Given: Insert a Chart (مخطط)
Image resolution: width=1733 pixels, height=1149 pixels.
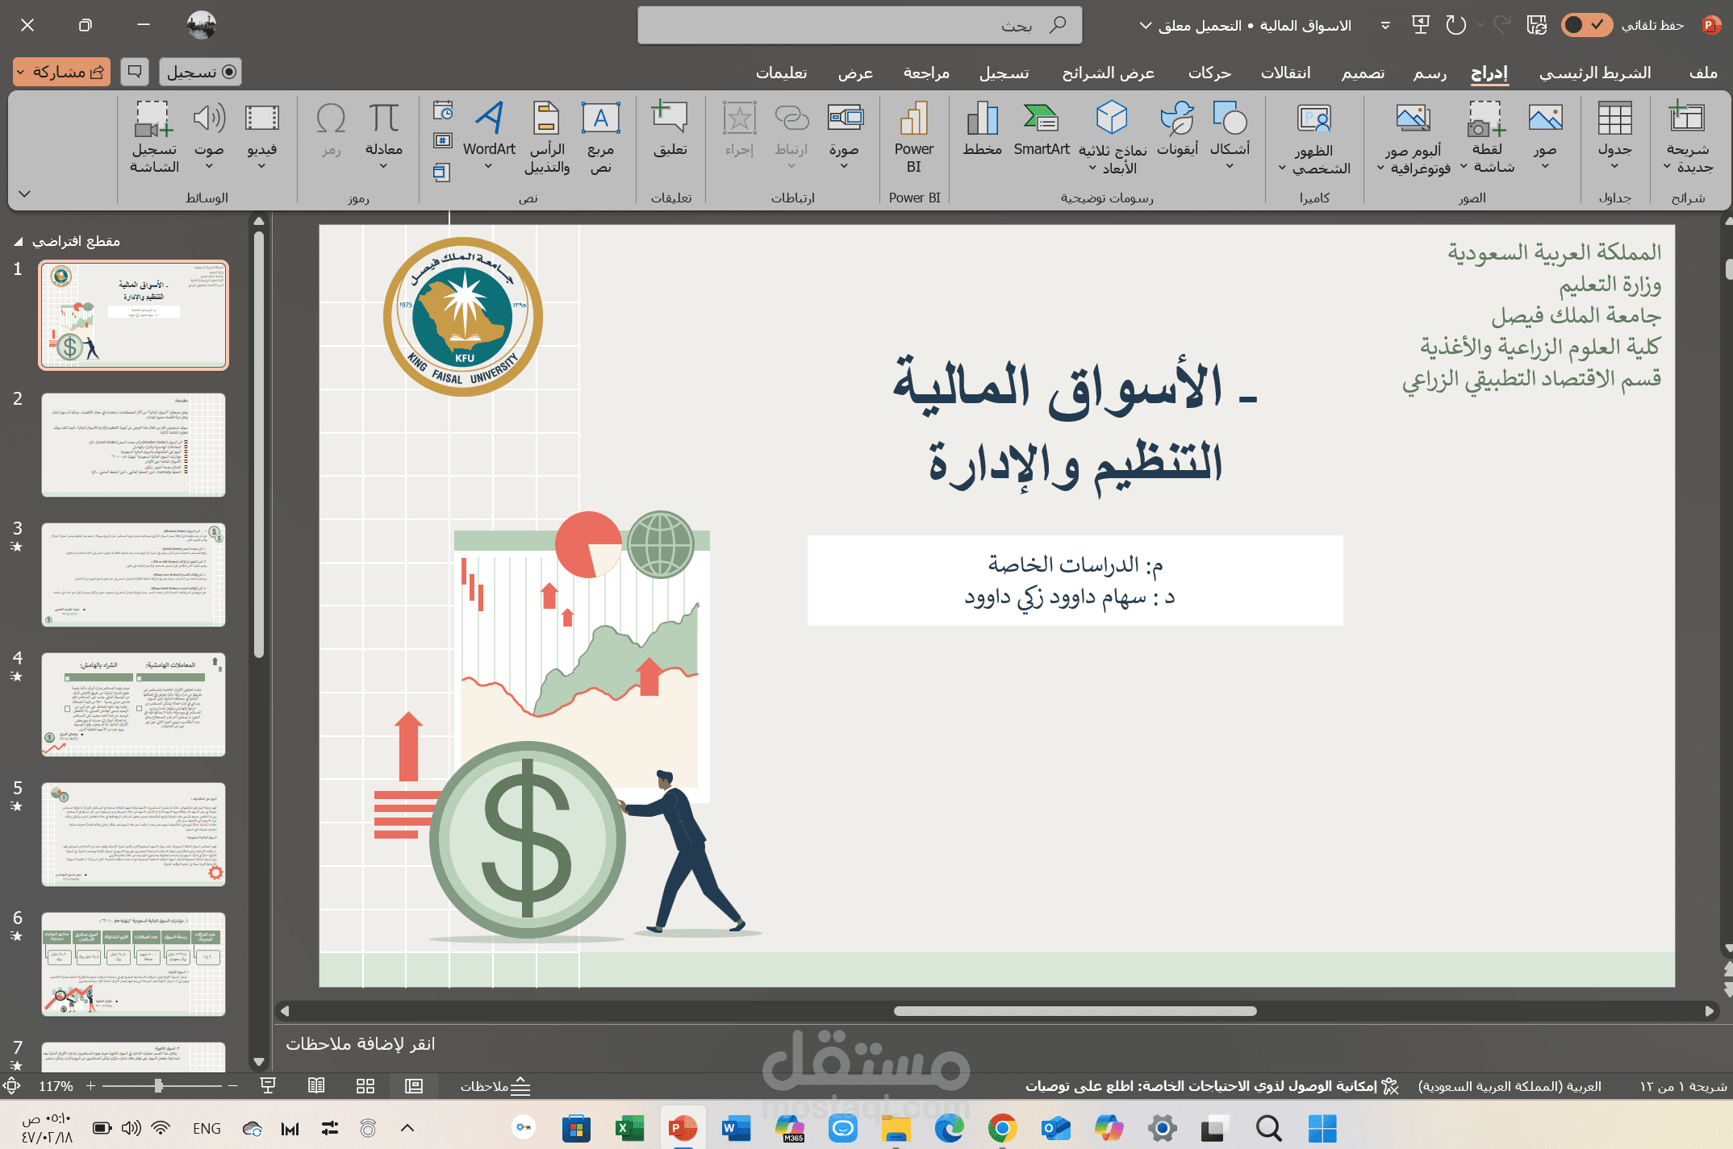Looking at the screenshot, I should point(982,129).
